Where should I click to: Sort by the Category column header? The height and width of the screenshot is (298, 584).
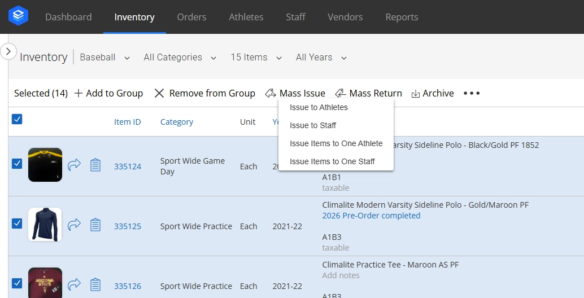[177, 122]
